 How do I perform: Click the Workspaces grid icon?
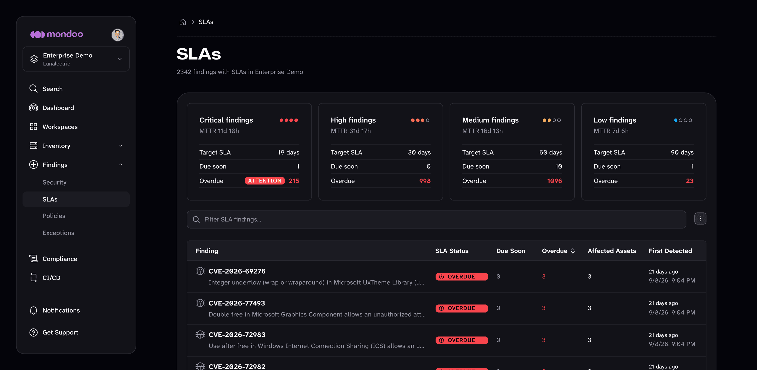point(34,127)
